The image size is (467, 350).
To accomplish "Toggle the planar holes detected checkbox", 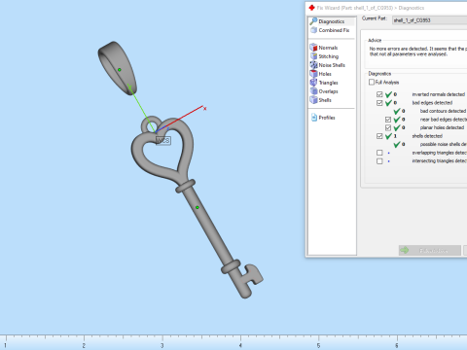I will click(x=388, y=127).
